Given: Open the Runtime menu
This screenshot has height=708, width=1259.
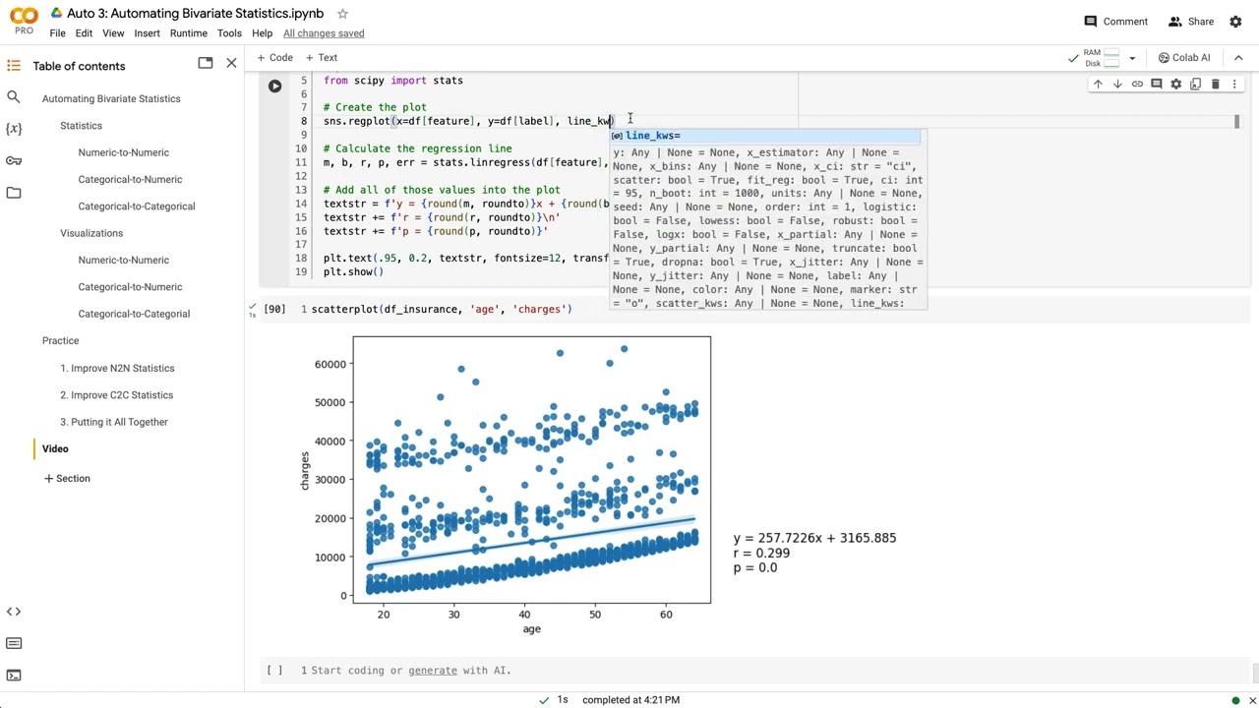Looking at the screenshot, I should 188,33.
